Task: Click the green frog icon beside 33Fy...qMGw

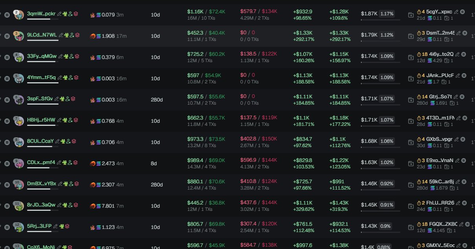Action: (x=64, y=56)
